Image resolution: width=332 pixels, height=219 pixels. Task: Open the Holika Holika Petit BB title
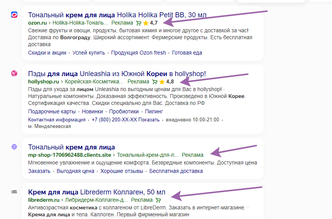[x=117, y=15]
